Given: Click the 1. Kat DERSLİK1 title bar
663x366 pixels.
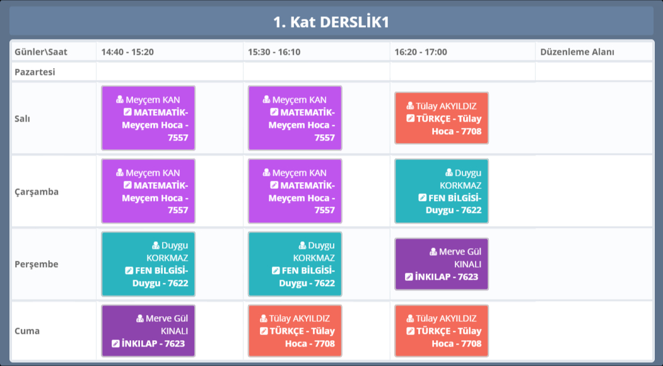Looking at the screenshot, I should coord(331,22).
